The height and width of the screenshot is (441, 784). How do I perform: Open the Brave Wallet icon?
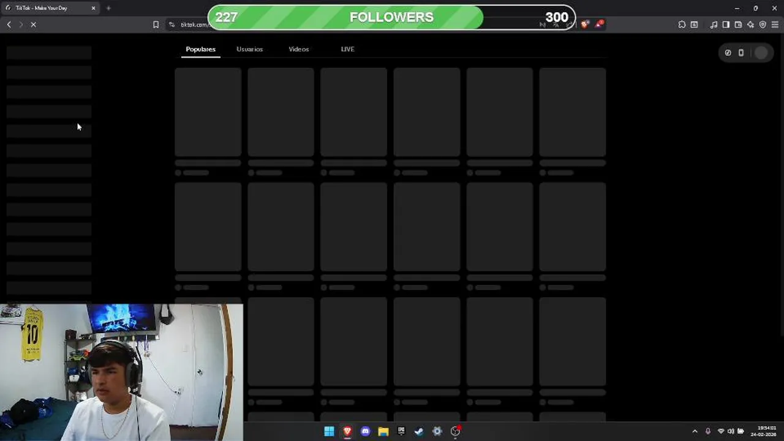coord(738,24)
